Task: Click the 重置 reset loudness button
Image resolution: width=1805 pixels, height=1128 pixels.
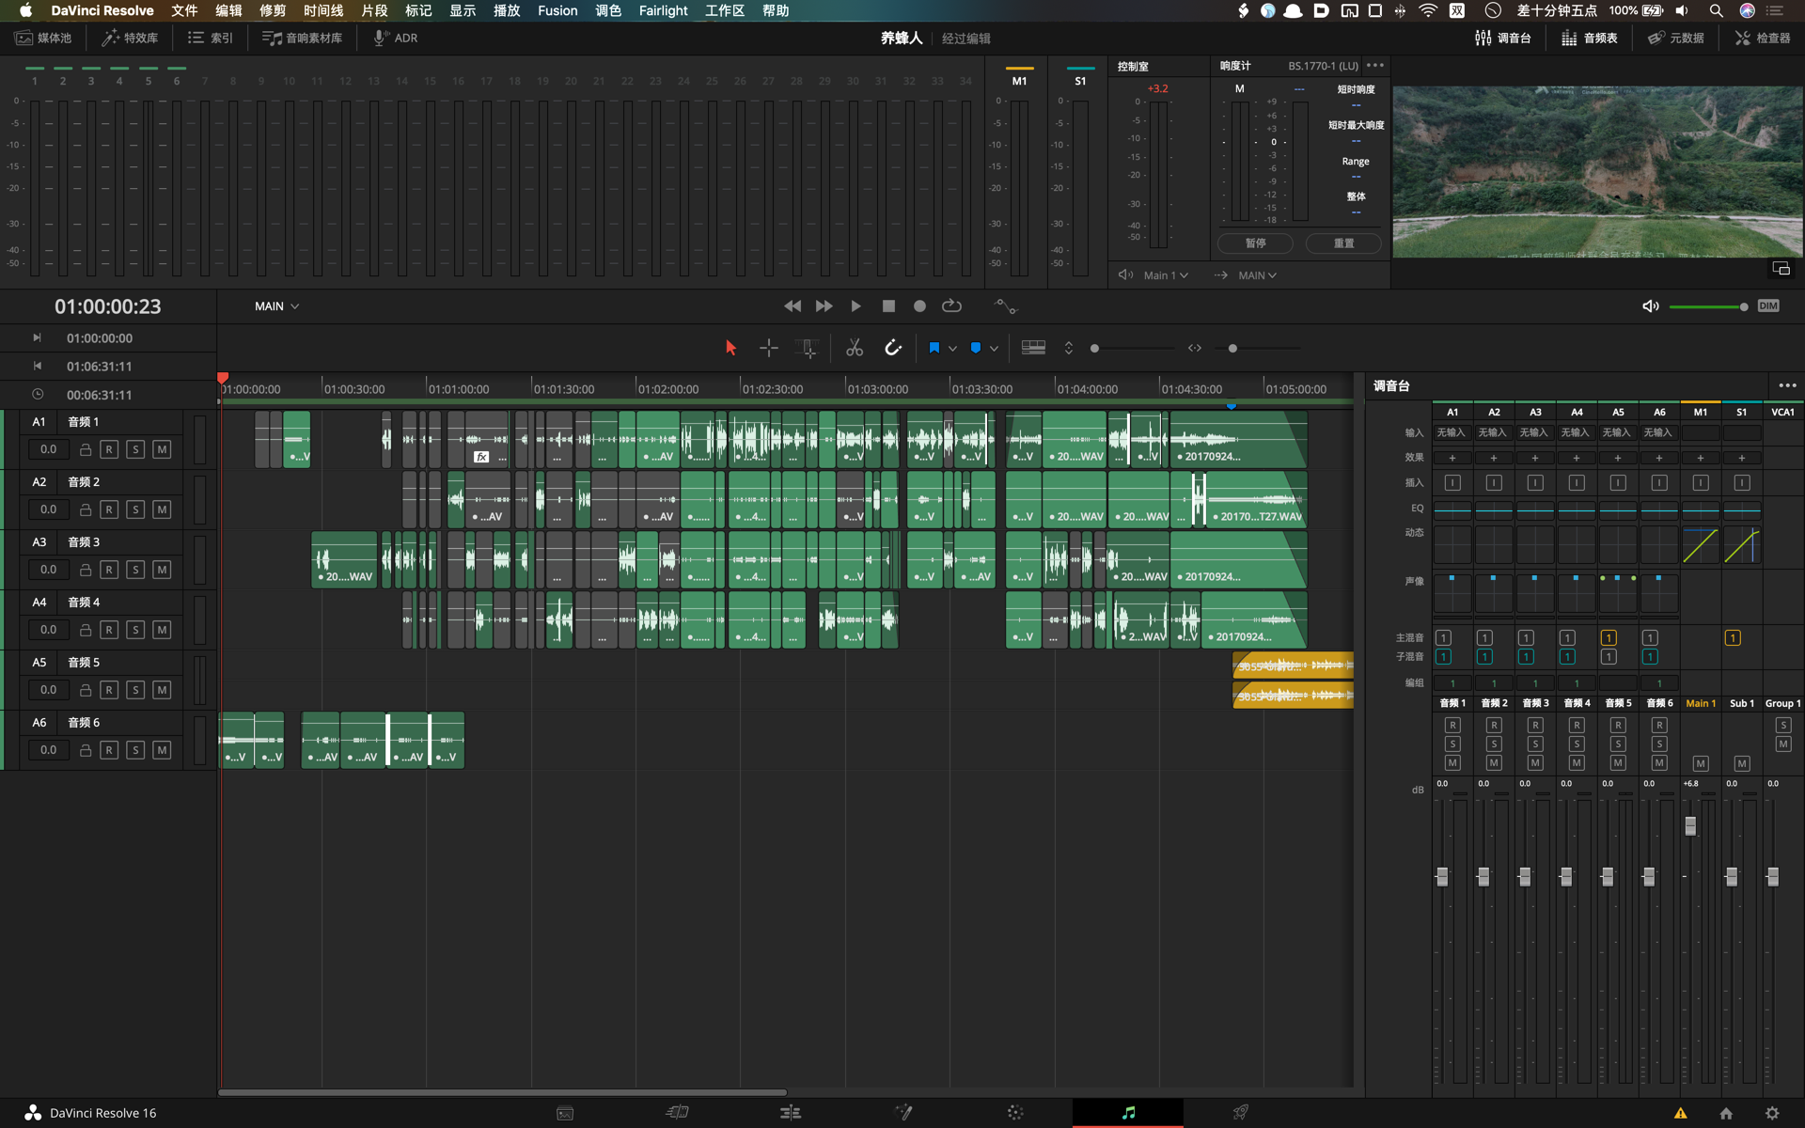Action: point(1343,243)
